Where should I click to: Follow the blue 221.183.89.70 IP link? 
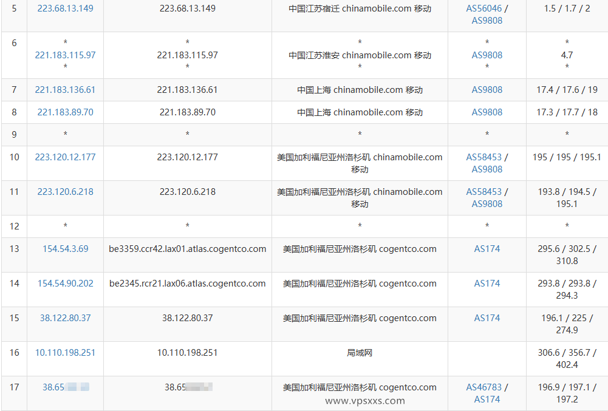(65, 112)
